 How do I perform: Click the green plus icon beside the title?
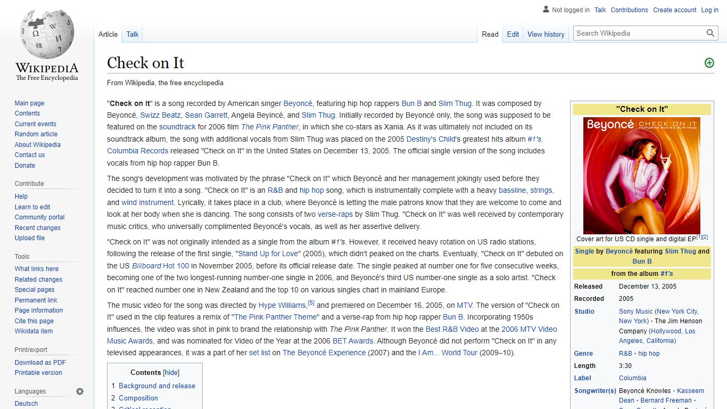pos(709,63)
